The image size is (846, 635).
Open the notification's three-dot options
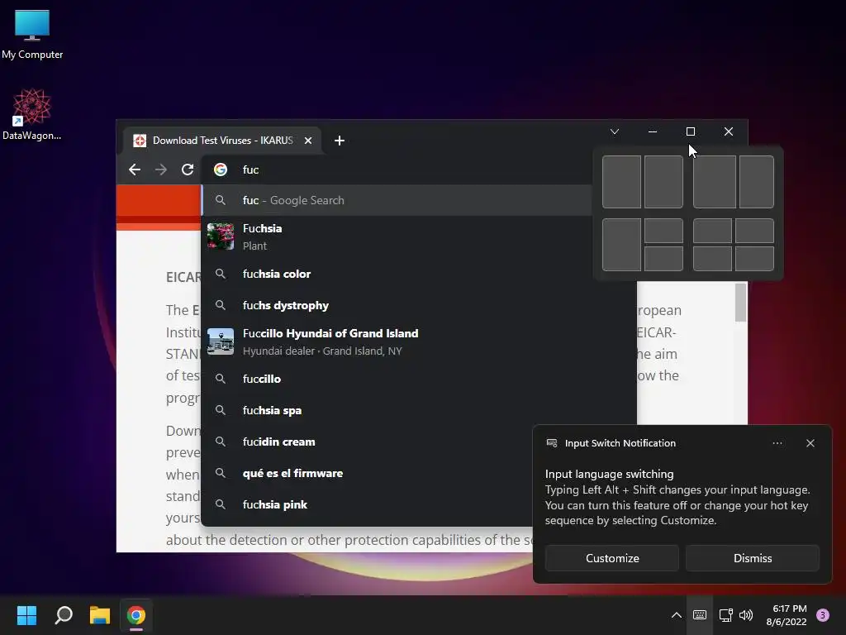point(777,443)
